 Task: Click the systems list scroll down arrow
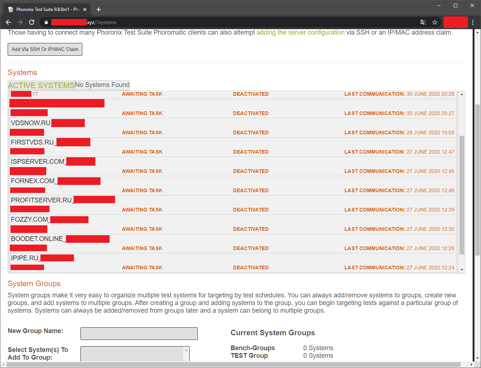click(462, 270)
